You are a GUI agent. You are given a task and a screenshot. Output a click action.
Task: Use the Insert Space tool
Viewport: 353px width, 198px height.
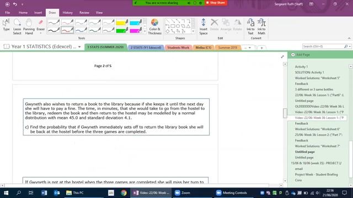coord(204,26)
